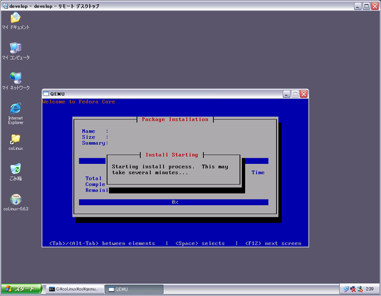The width and height of the screenshot is (381, 296).
Task: Click the taskbar clock showing 2:39
Action: click(370, 289)
